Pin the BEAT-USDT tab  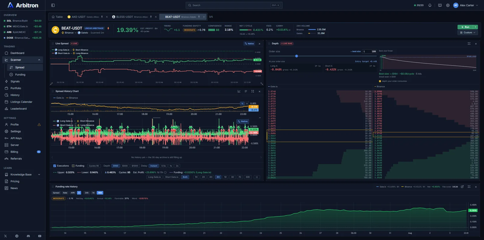pyautogui.click(x=199, y=17)
